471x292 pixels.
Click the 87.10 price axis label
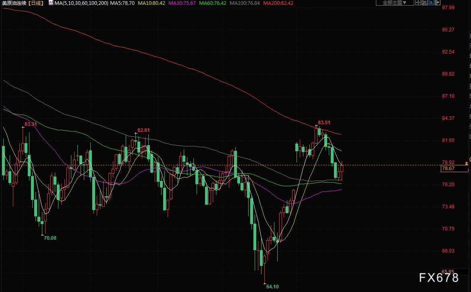click(448, 96)
